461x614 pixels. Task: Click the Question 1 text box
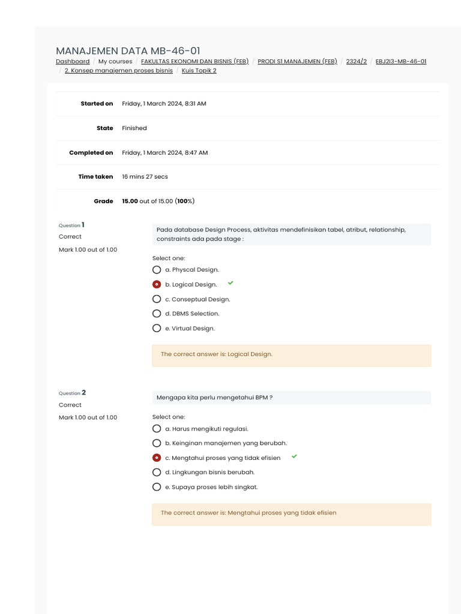coord(291,234)
